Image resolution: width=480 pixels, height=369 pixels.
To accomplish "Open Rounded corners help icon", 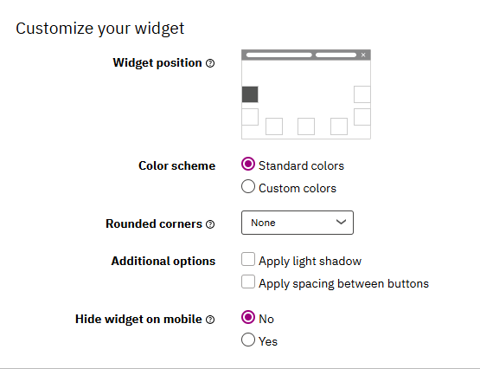I will pyautogui.click(x=210, y=224).
